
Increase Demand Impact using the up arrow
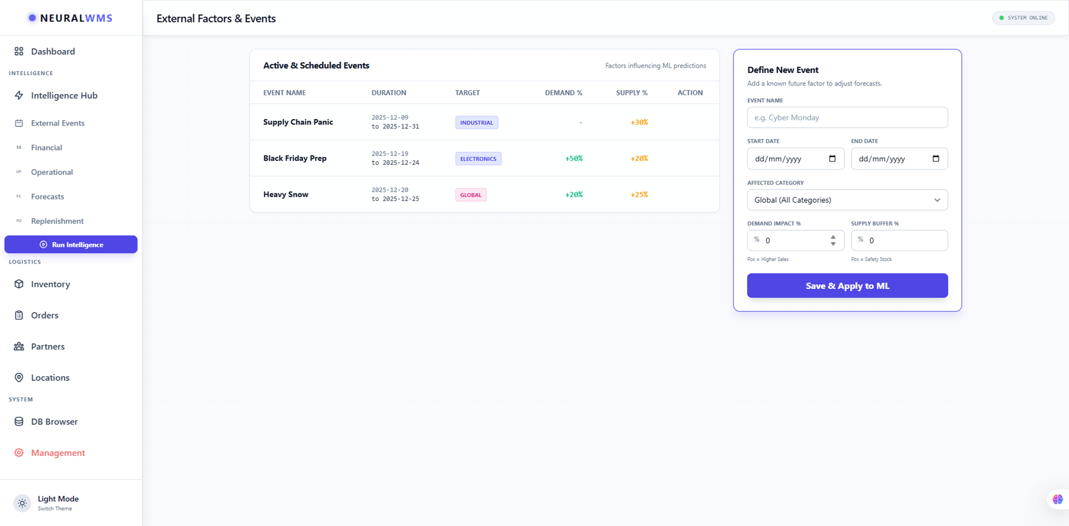[833, 237]
